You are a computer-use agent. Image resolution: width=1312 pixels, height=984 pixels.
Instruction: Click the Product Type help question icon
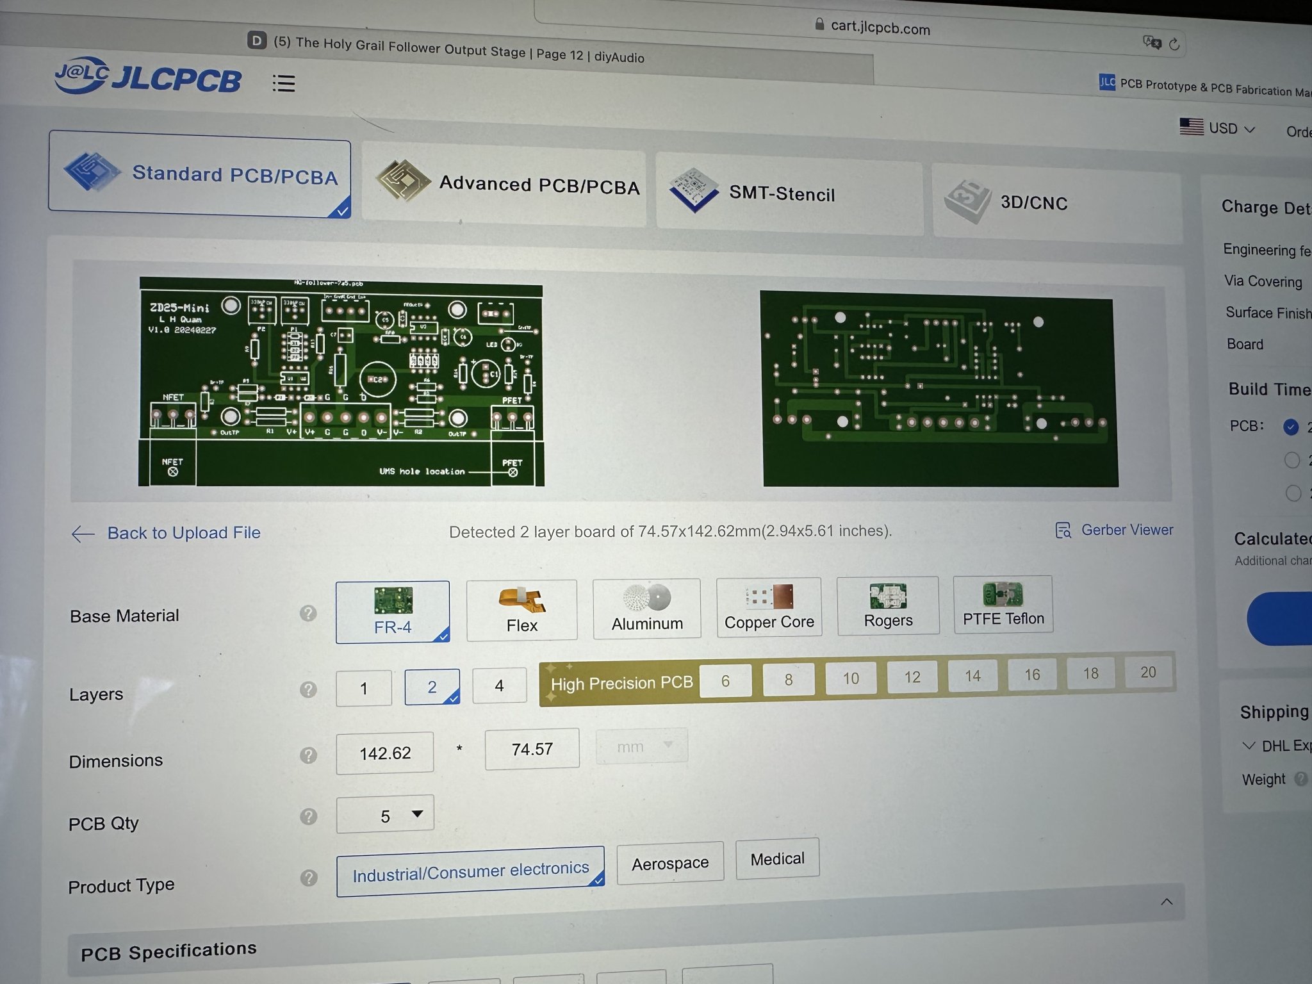coord(308,878)
